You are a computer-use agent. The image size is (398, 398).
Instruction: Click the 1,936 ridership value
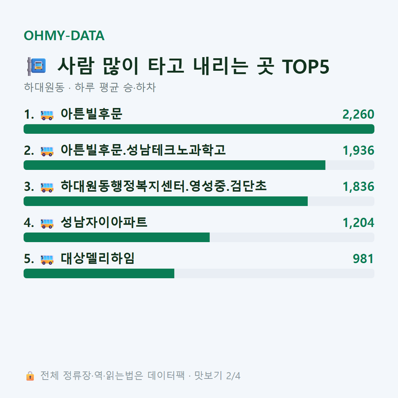pos(358,150)
